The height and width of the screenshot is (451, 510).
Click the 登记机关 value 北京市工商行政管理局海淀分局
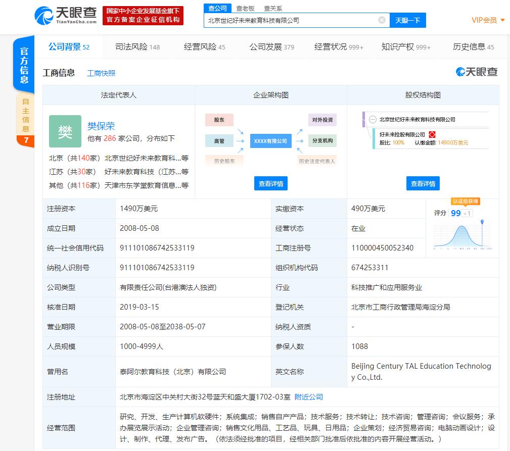tap(401, 307)
